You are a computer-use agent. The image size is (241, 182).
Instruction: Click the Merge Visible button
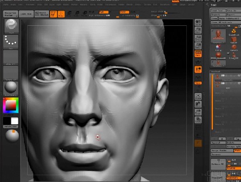tap(222, 151)
